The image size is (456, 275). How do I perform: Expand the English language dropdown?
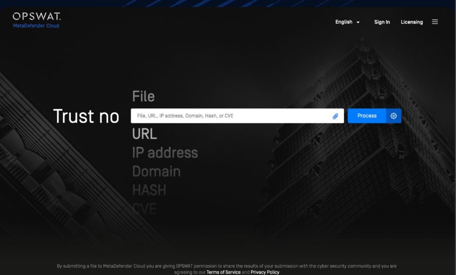348,22
